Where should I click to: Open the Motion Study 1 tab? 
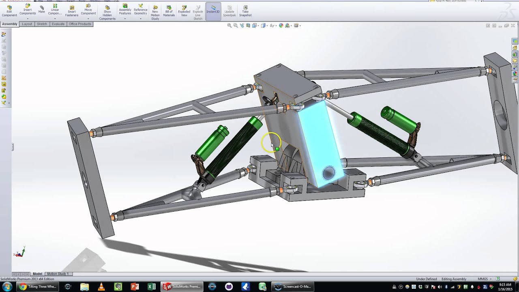pyautogui.click(x=58, y=274)
